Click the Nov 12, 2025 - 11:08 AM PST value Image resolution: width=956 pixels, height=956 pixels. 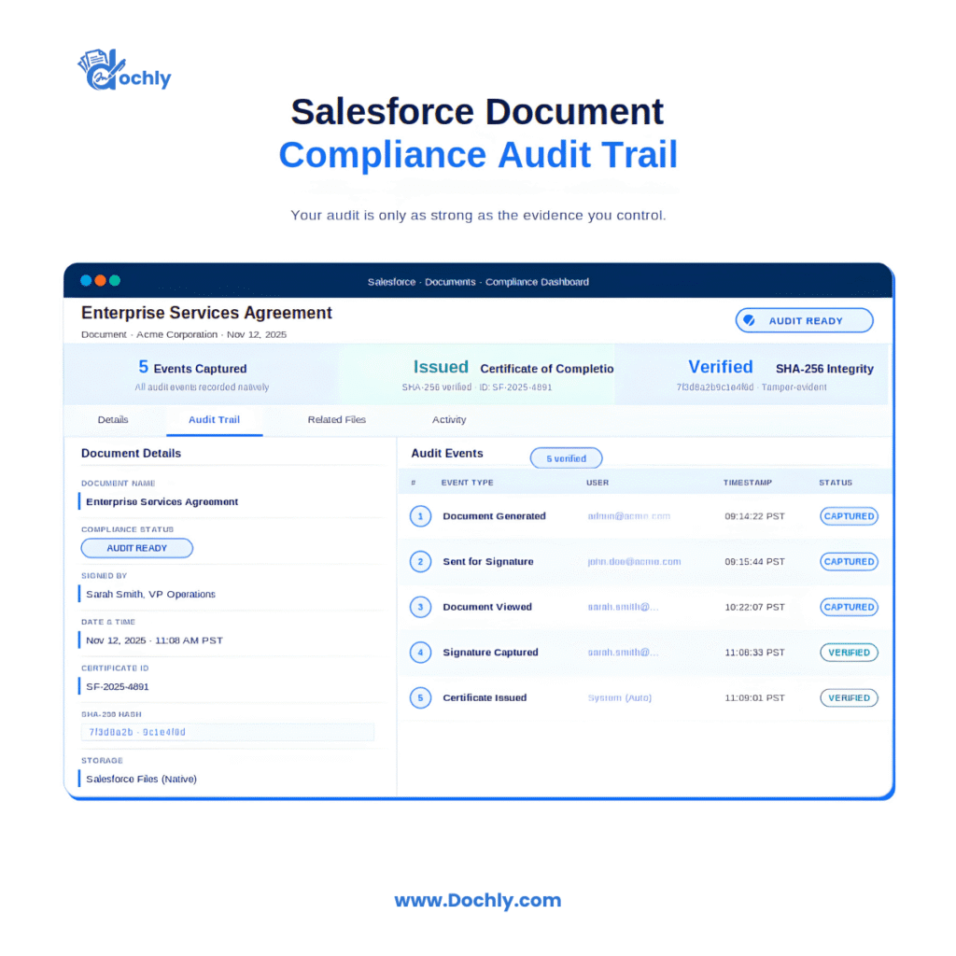click(x=154, y=640)
